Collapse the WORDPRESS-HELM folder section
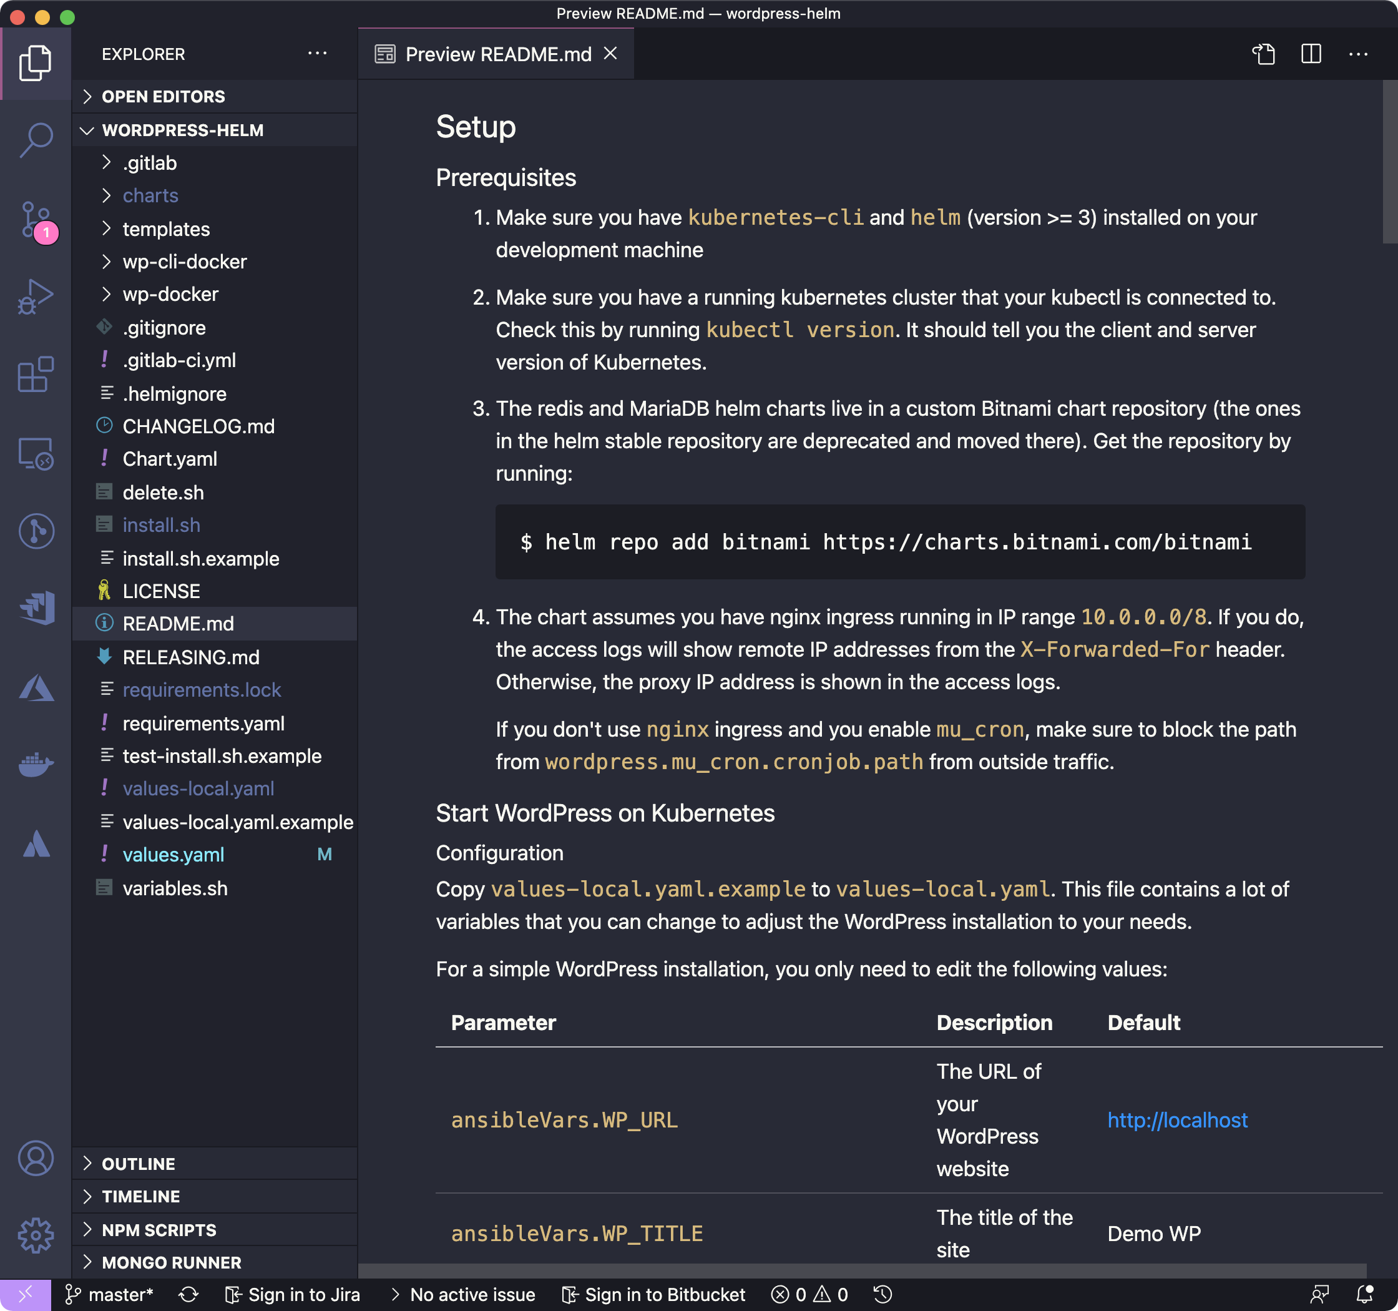 tap(215, 130)
